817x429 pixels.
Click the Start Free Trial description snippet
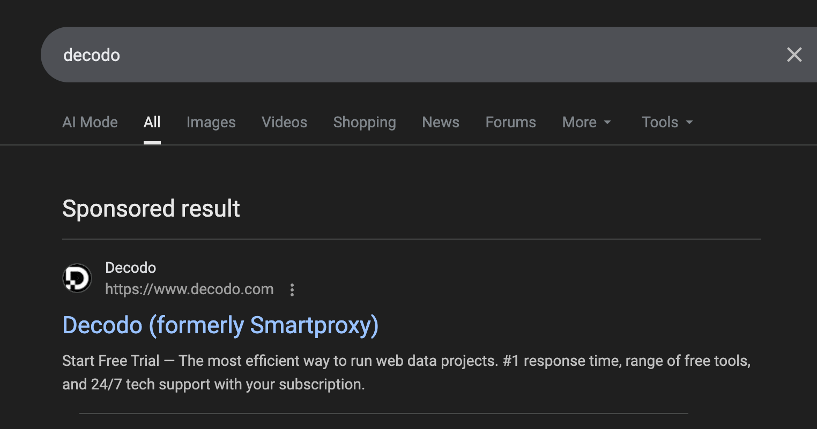(x=406, y=372)
